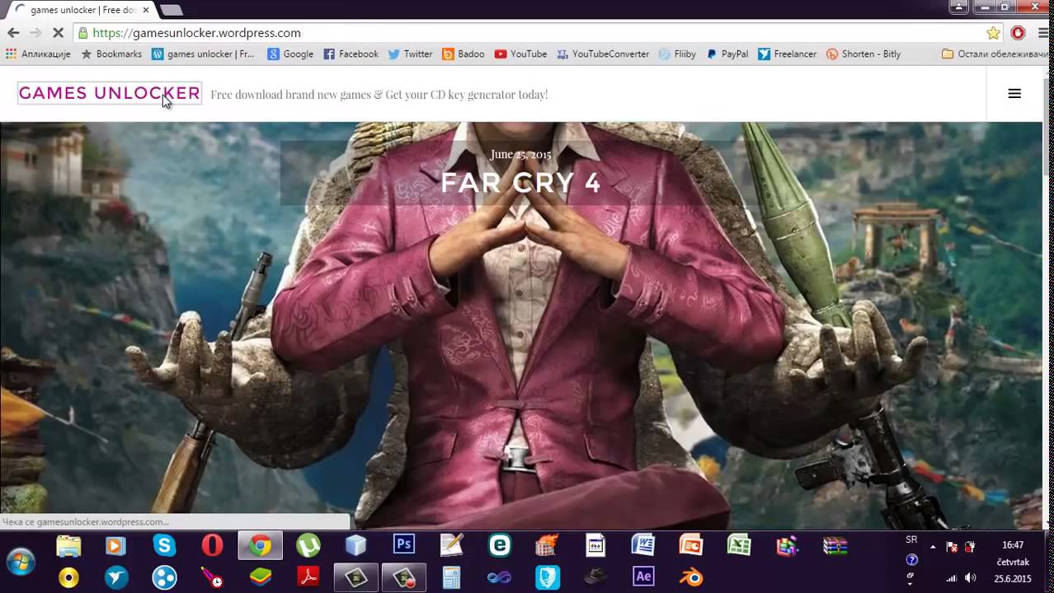Open the ESET icon in the taskbar
This screenshot has width=1054, height=593.
(x=500, y=545)
